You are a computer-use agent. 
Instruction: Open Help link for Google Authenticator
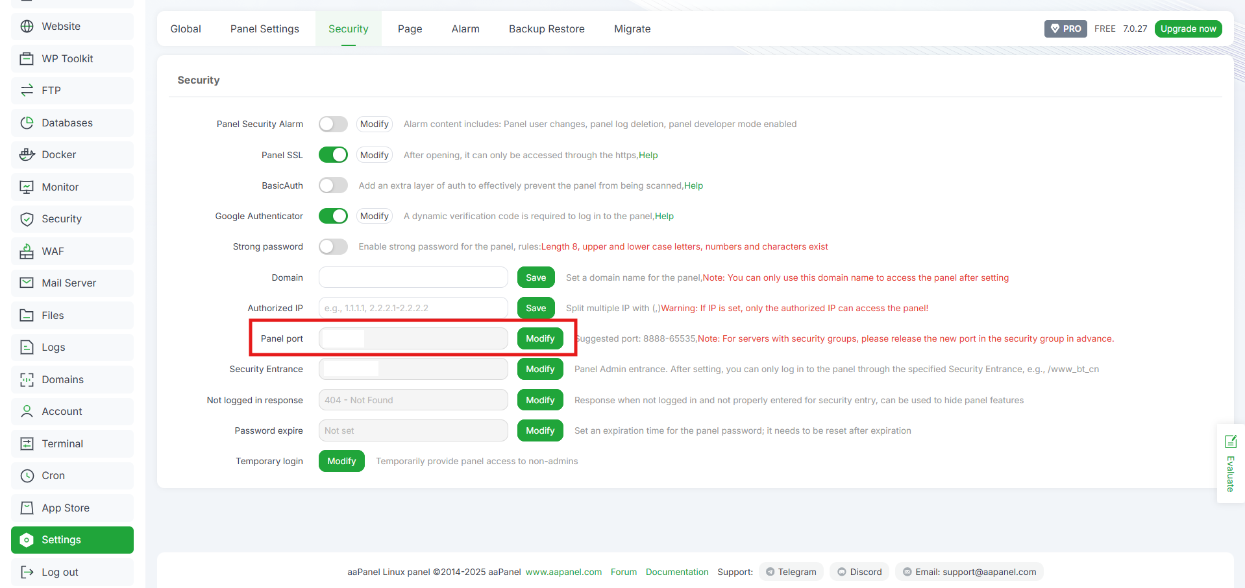pyautogui.click(x=664, y=216)
